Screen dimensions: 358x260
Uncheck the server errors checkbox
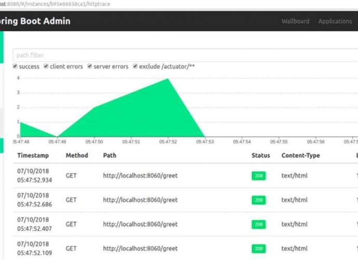[x=90, y=67]
